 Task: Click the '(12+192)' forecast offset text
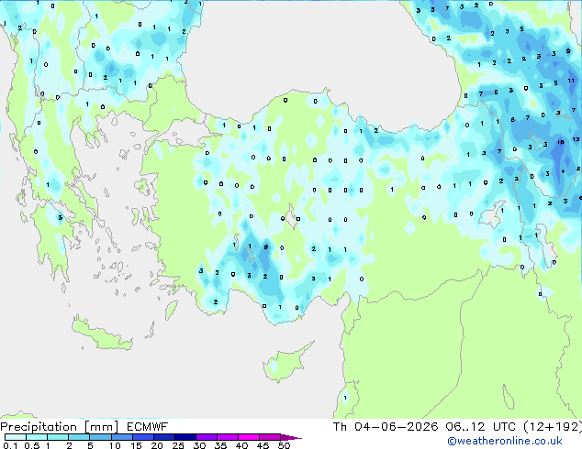[x=553, y=427]
